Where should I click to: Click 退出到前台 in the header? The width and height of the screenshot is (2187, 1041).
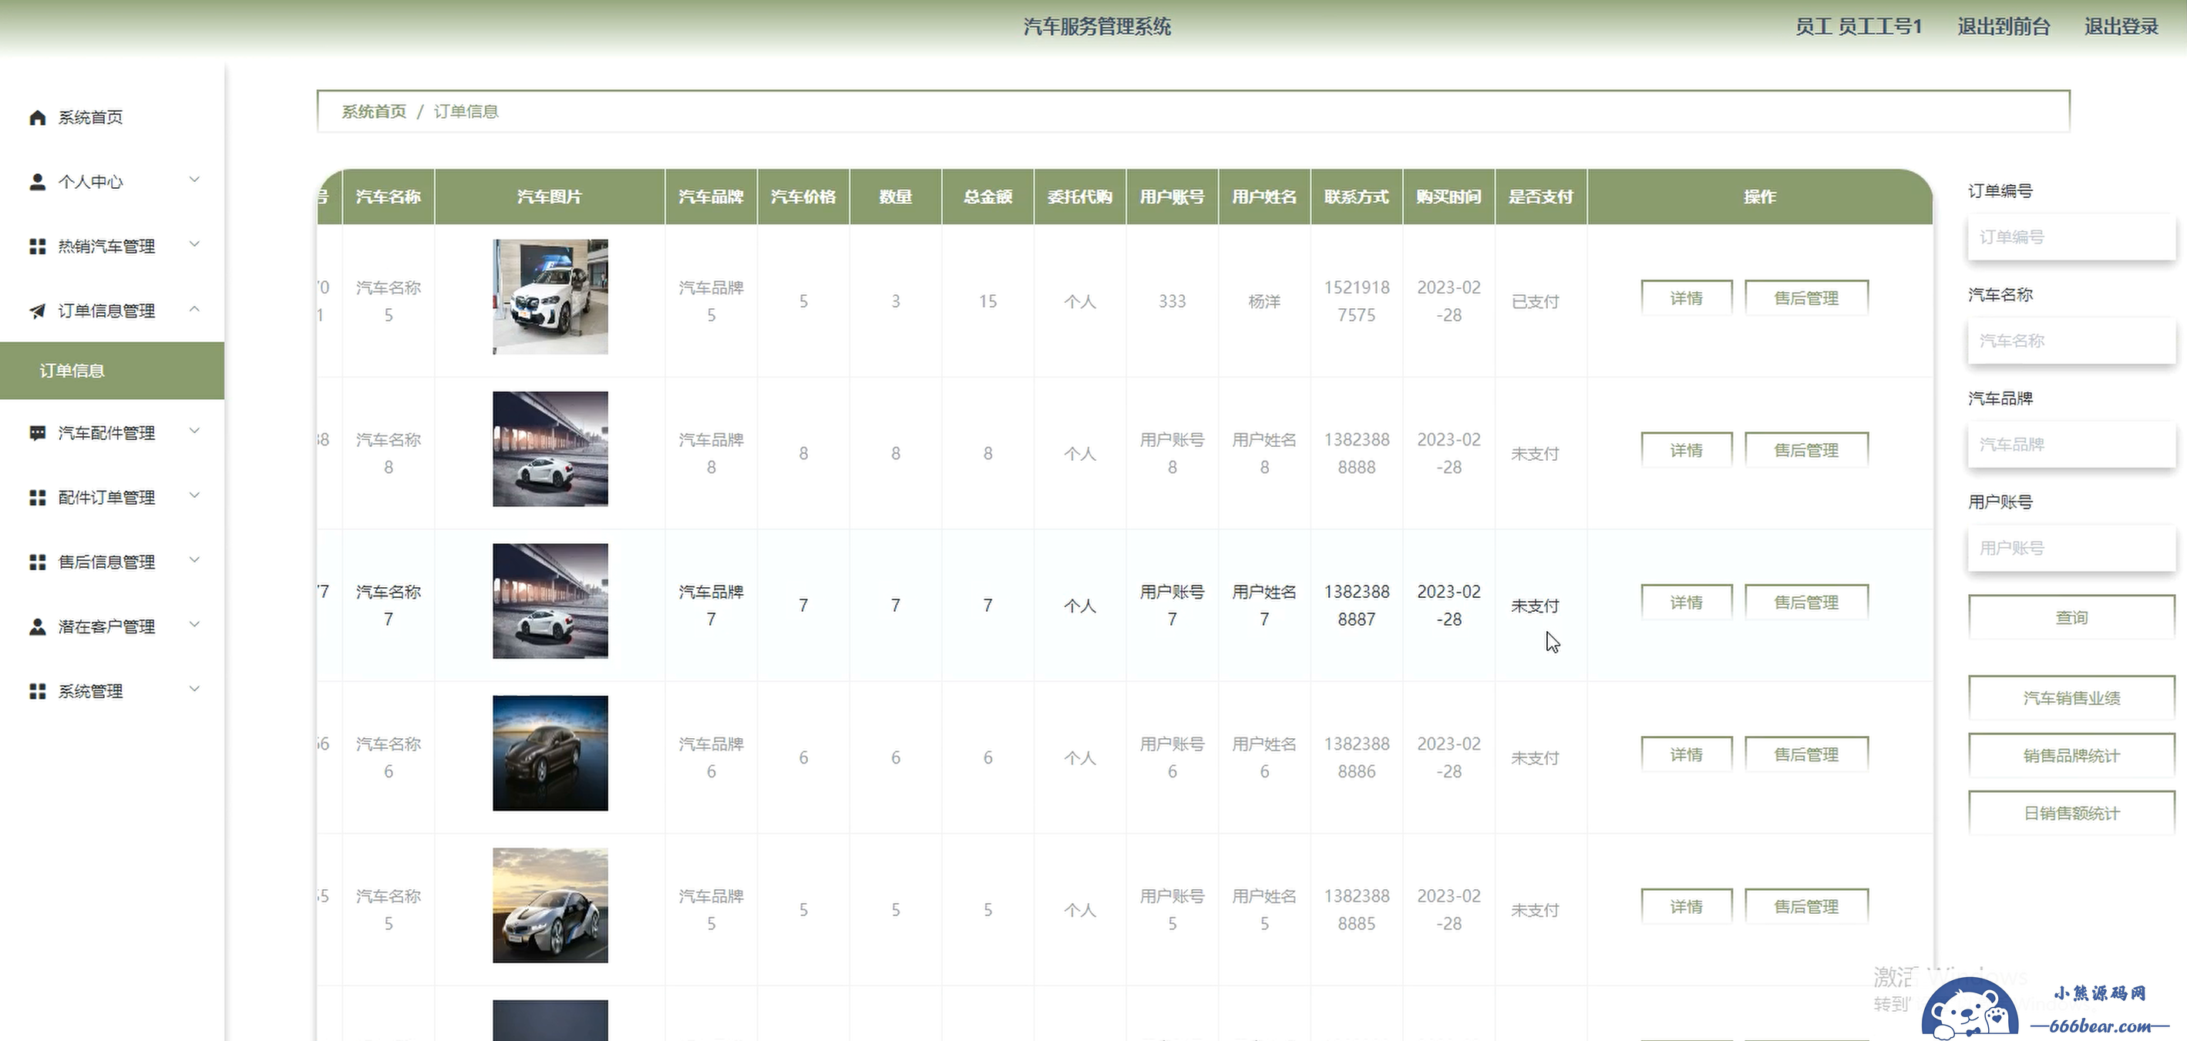tap(2004, 26)
